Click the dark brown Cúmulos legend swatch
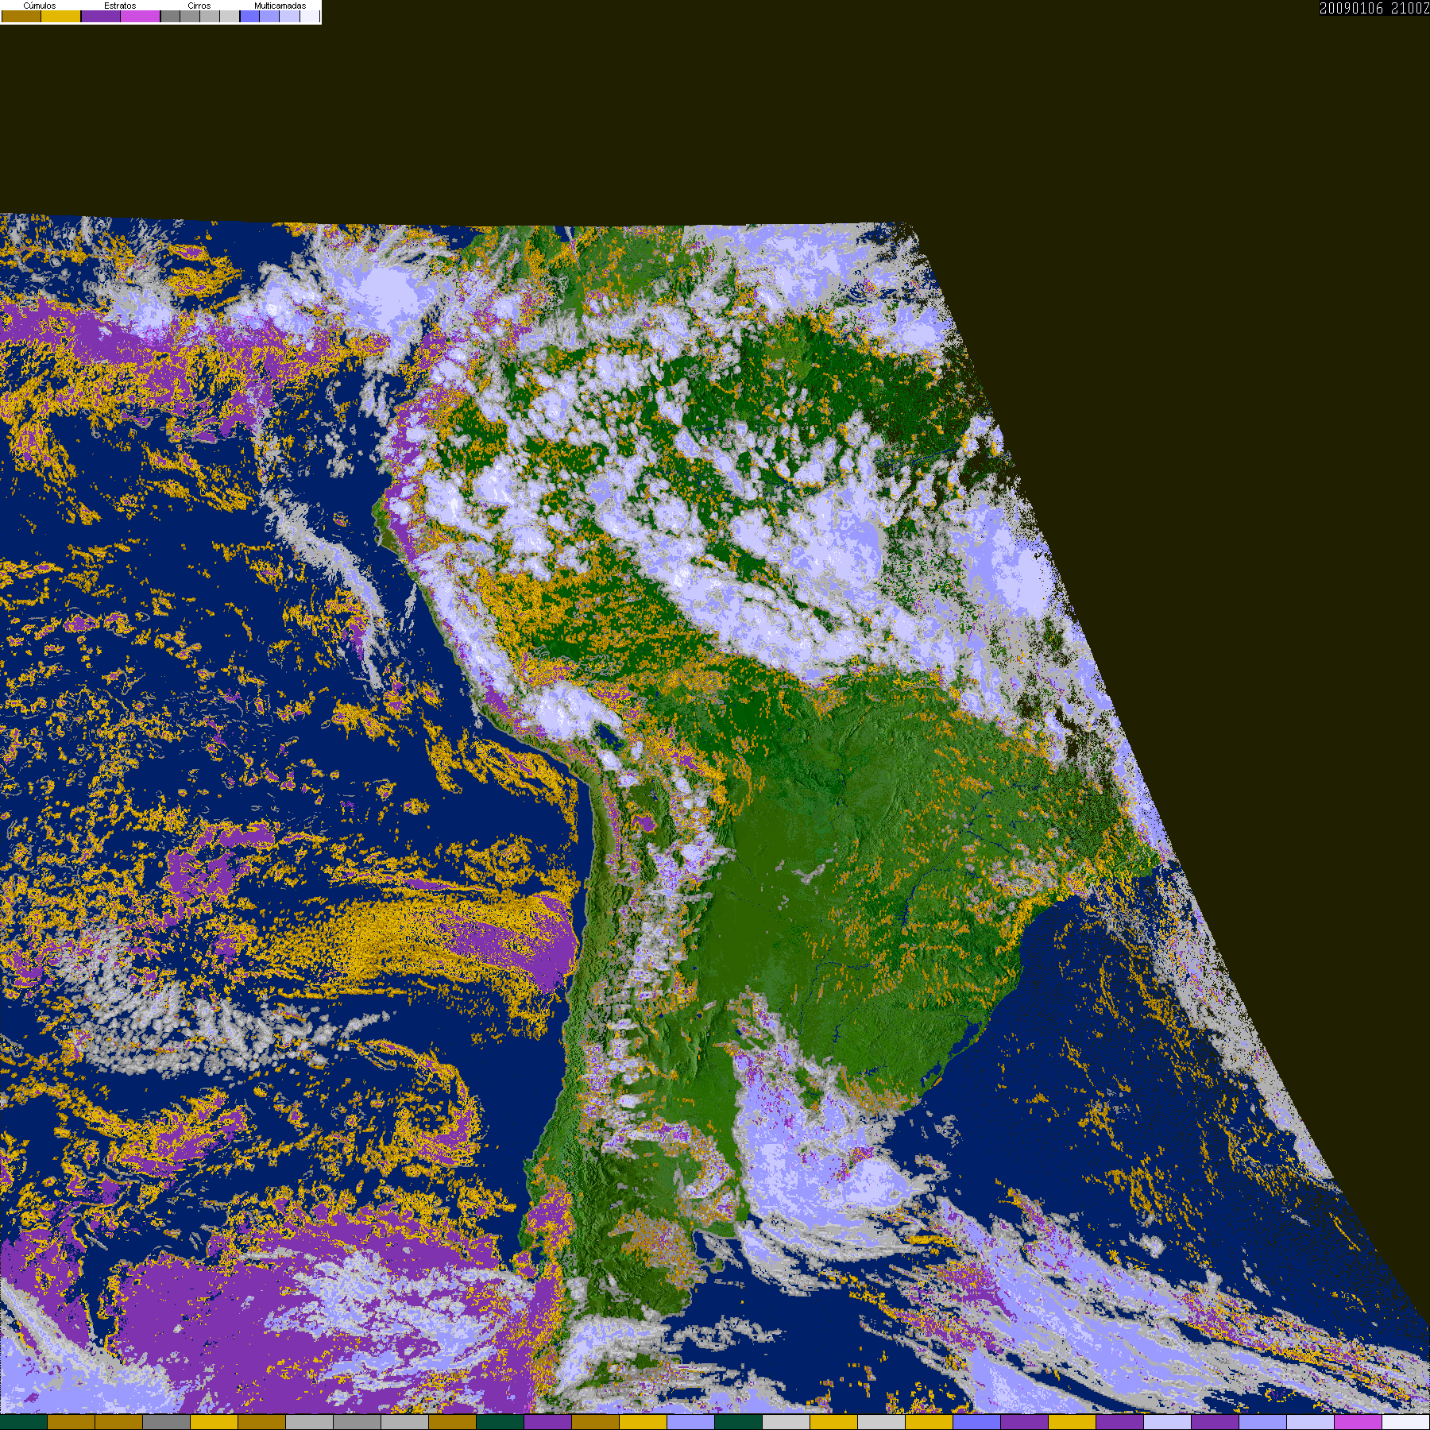 (x=21, y=16)
